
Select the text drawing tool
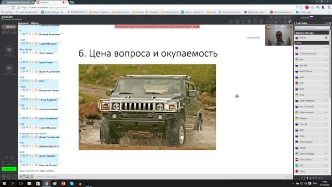(x=289, y=18)
